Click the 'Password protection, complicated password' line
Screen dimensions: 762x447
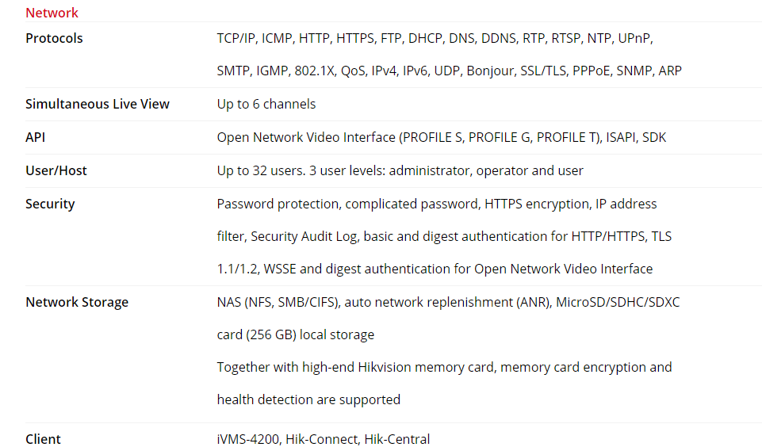pyautogui.click(x=436, y=204)
